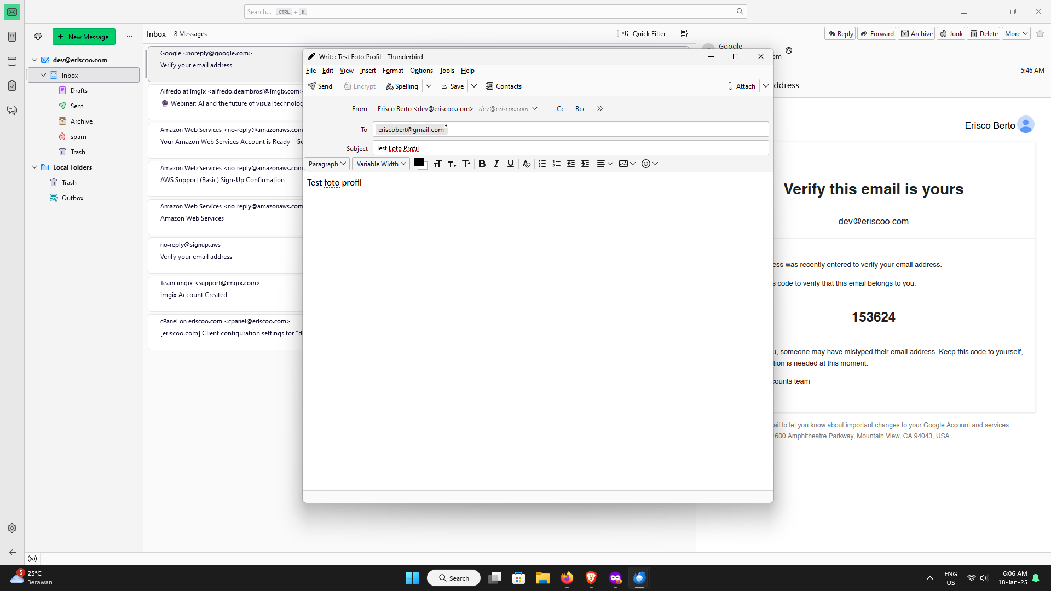Viewport: 1051px width, 591px height.
Task: Toggle bold formatting in compose toolbar
Action: pos(482,164)
